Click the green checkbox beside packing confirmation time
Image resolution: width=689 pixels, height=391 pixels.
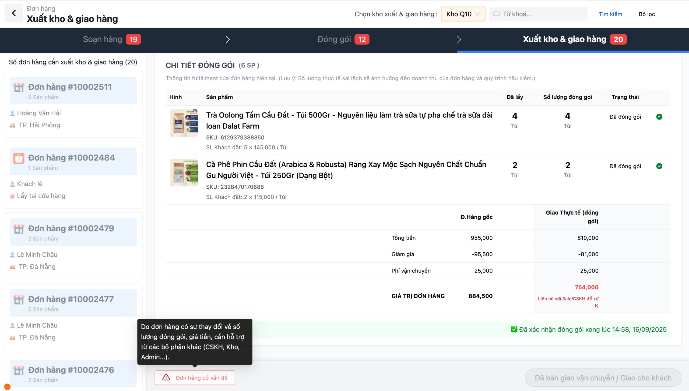click(514, 329)
